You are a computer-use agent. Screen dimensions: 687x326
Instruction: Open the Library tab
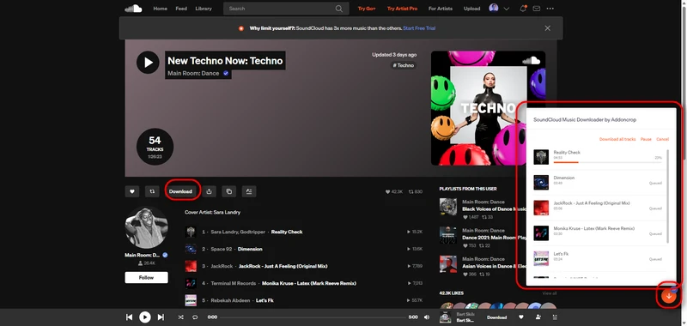point(204,9)
